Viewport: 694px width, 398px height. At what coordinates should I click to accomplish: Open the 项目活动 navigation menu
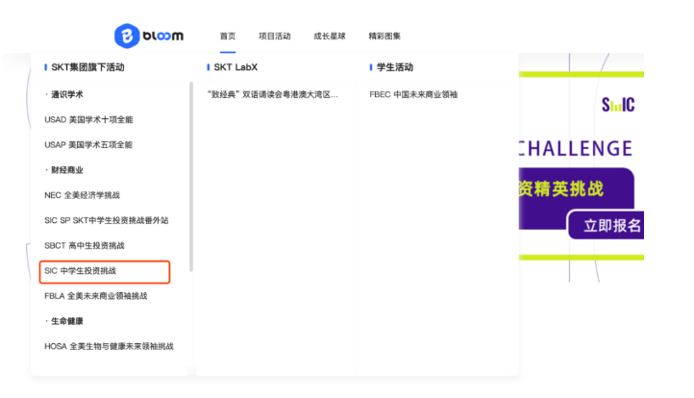tap(274, 37)
